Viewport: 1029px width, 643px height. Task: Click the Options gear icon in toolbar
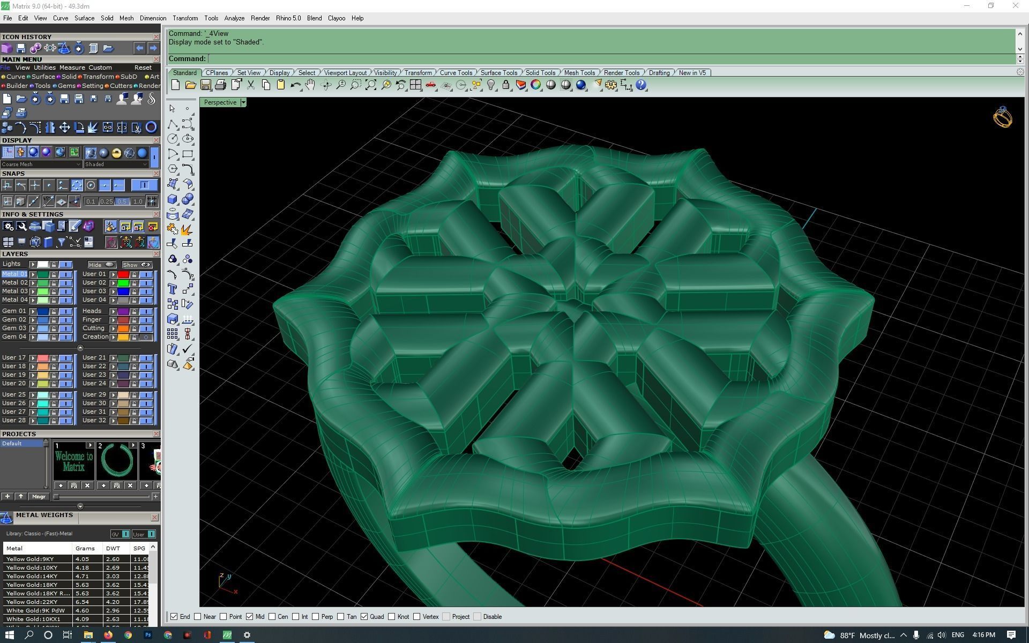[611, 85]
